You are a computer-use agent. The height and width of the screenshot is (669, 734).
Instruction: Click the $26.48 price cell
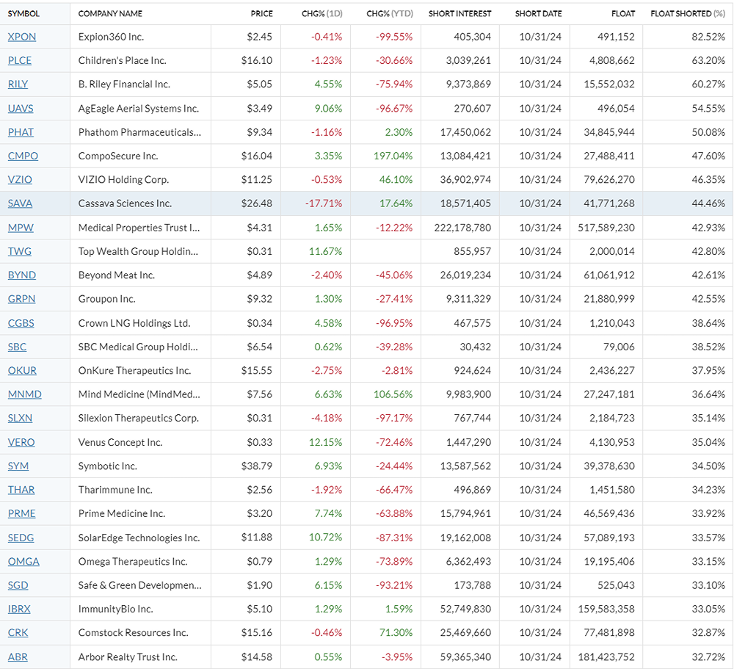click(256, 203)
